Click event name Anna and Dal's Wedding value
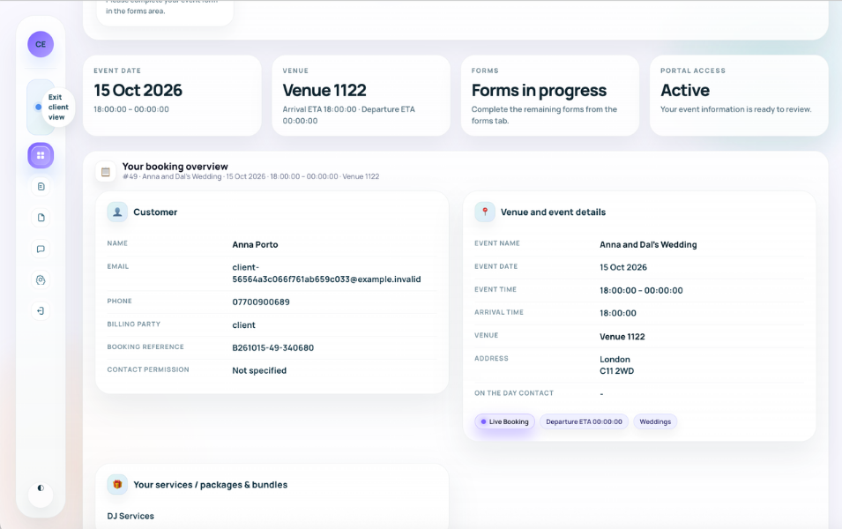842x529 pixels. (648, 245)
